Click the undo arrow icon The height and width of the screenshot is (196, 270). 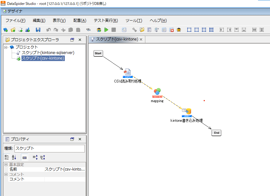pyautogui.click(x=49, y=30)
